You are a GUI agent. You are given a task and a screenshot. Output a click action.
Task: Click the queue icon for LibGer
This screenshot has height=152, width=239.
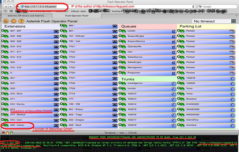point(174,32)
